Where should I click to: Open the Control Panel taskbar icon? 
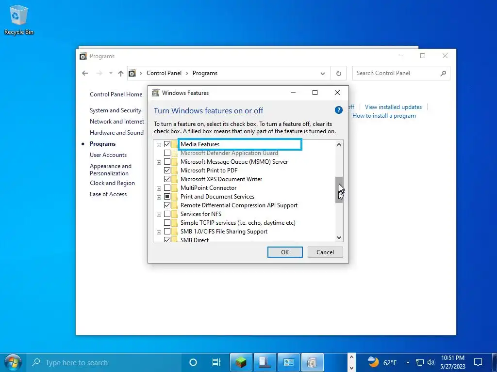pos(289,362)
